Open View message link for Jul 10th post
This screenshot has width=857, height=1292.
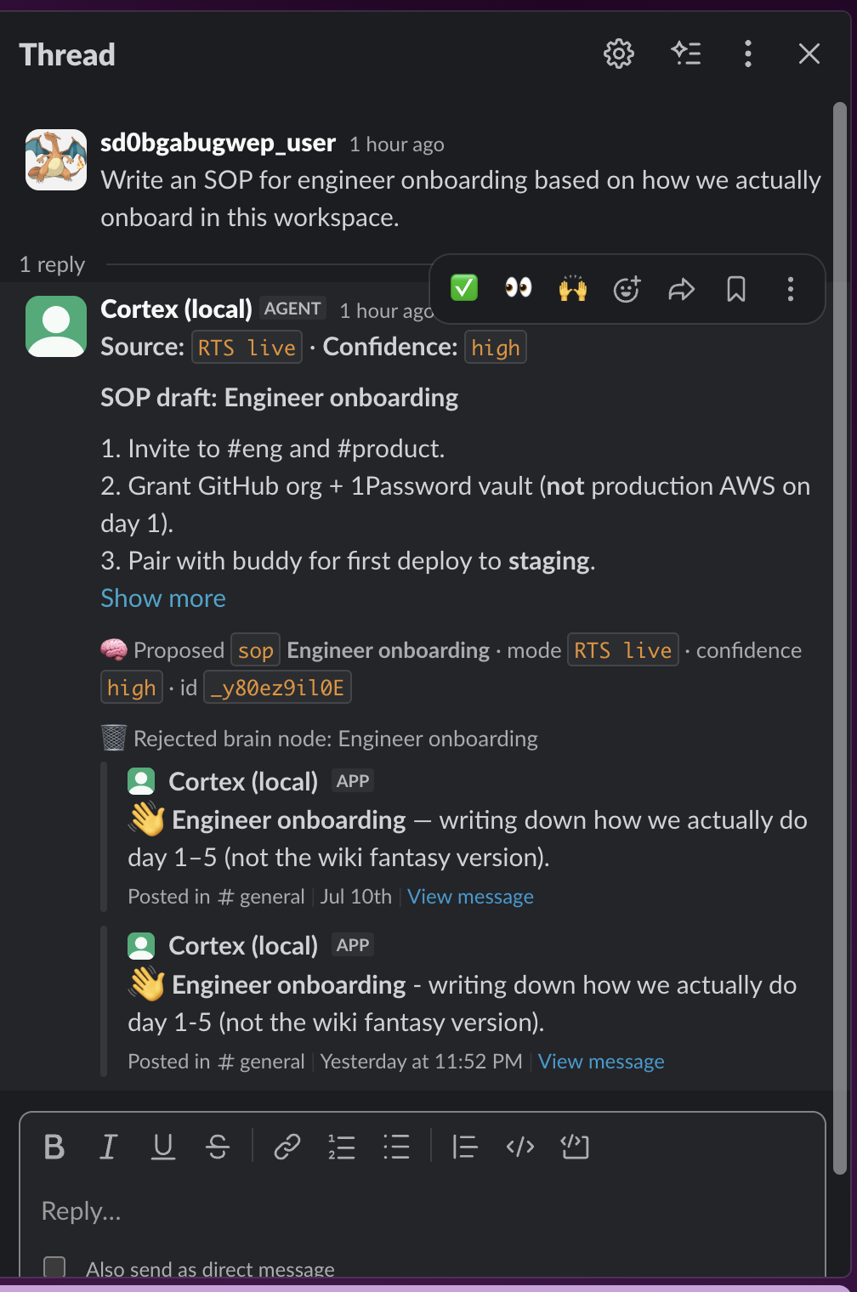(x=471, y=897)
